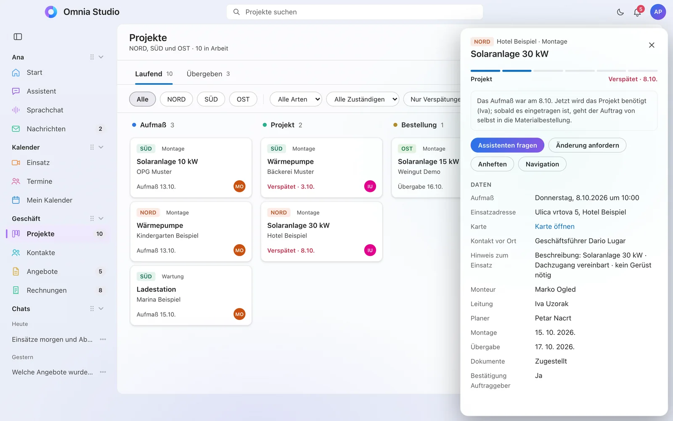Open the Karte öffnen link
Viewport: 673px width, 421px height.
554,226
